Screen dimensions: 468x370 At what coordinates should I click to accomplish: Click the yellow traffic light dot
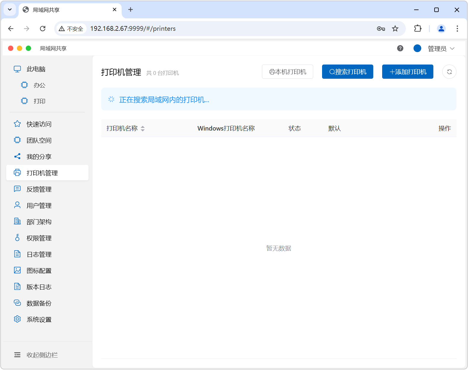(x=20, y=48)
